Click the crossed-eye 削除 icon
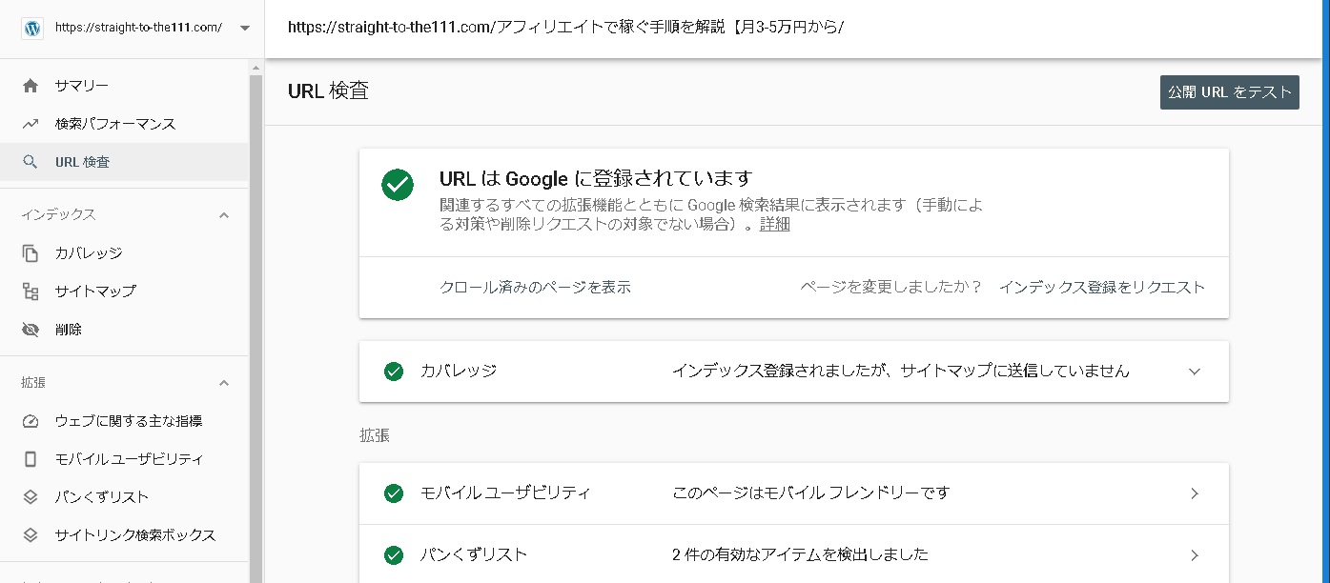Viewport: 1330px width, 583px height. point(31,330)
